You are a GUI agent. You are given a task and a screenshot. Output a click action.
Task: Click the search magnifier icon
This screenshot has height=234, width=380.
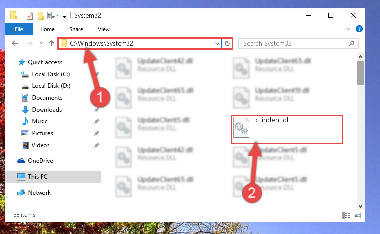351,43
